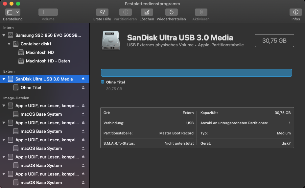Click the Nicht unterstützt S.M.A.R.T. value
The height and width of the screenshot is (188, 305).
tap(179, 143)
